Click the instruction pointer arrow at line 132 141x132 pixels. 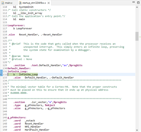1,74
